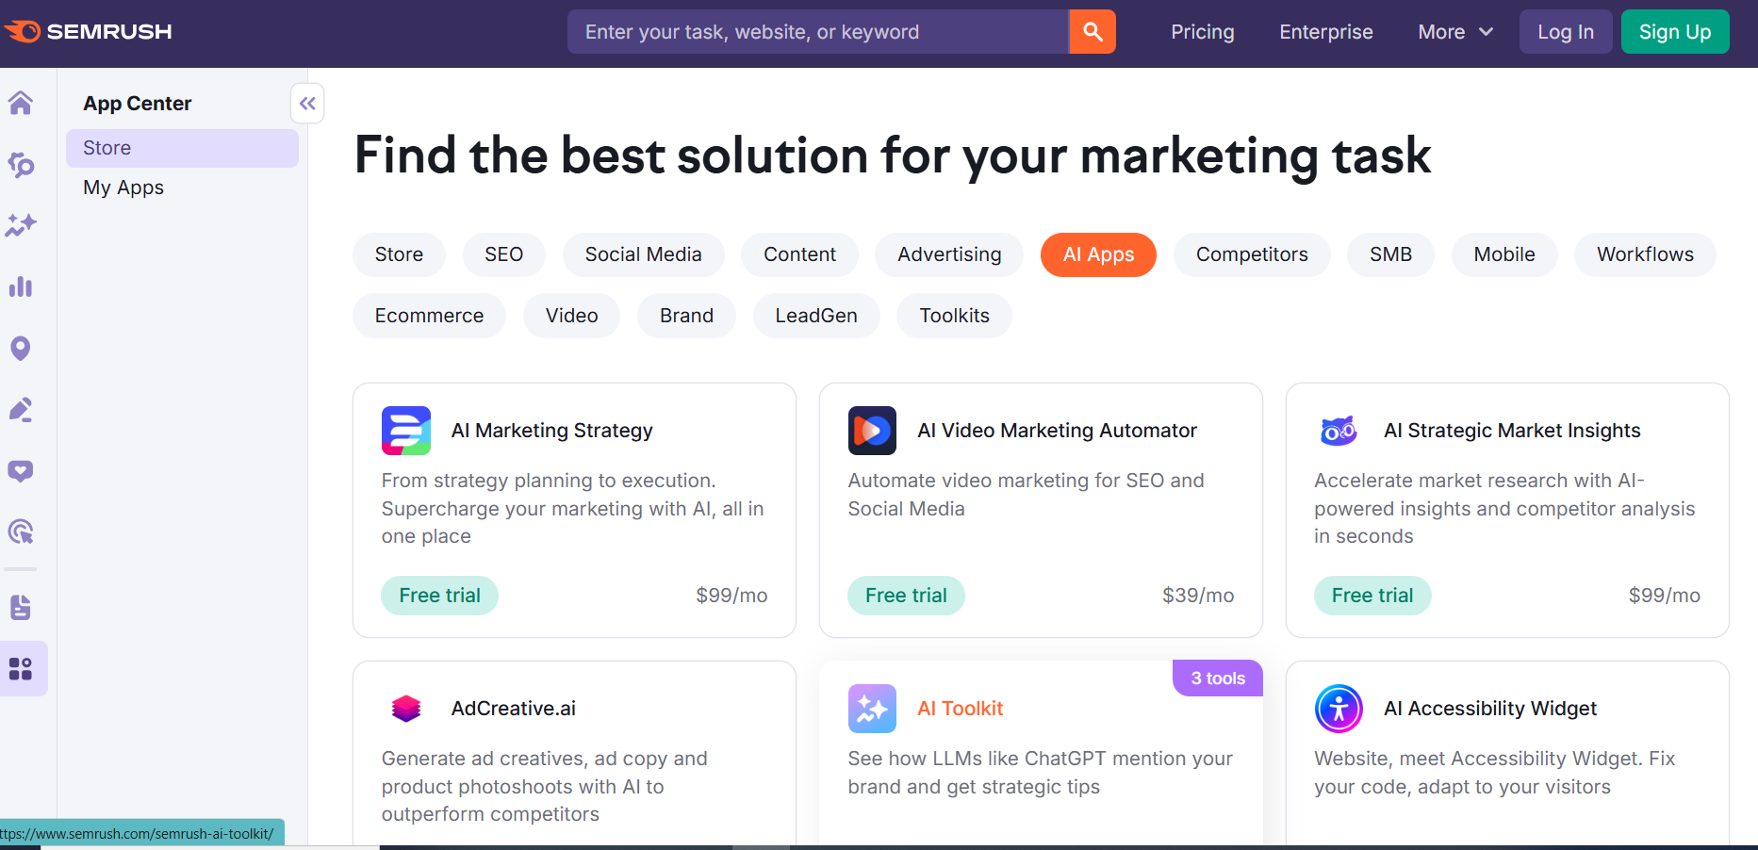Screen dimensions: 1758x850
Task: Click Free trial on AI Video Marketing Automator
Action: coord(906,596)
